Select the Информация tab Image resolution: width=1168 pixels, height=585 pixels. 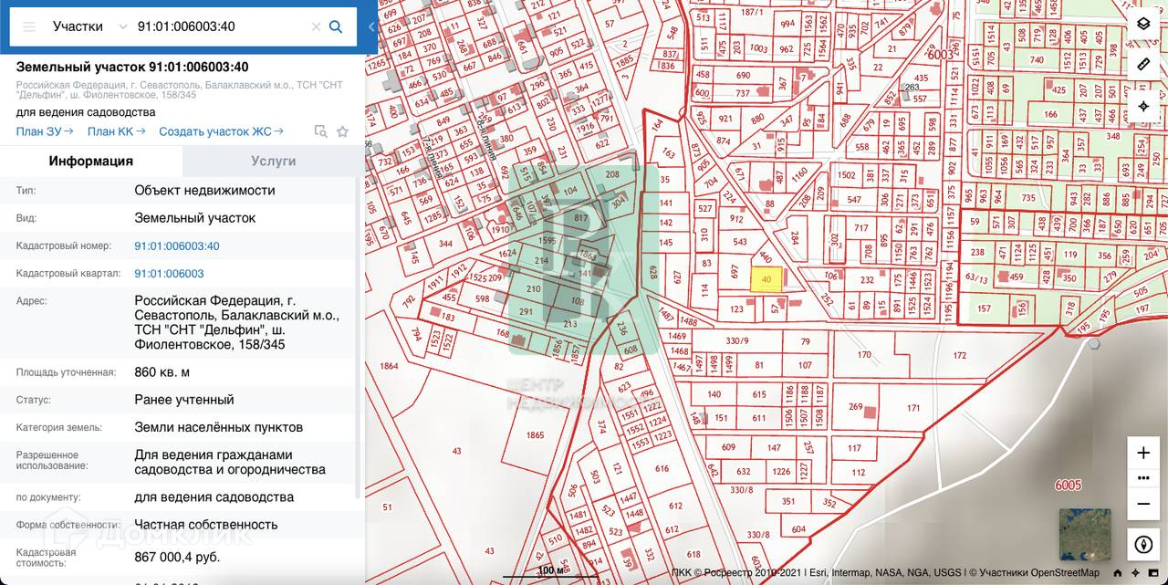[x=91, y=161]
